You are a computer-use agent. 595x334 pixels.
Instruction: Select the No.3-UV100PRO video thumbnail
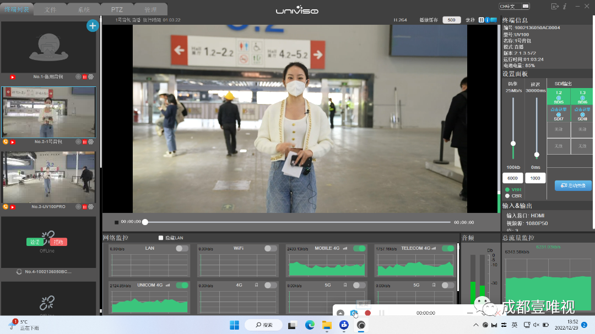click(48, 177)
